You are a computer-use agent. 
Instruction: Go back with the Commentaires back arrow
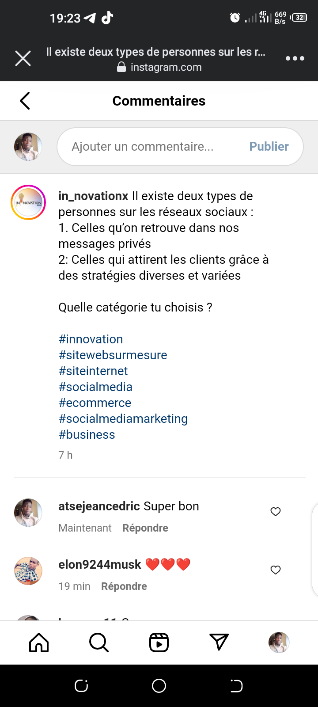[25, 101]
